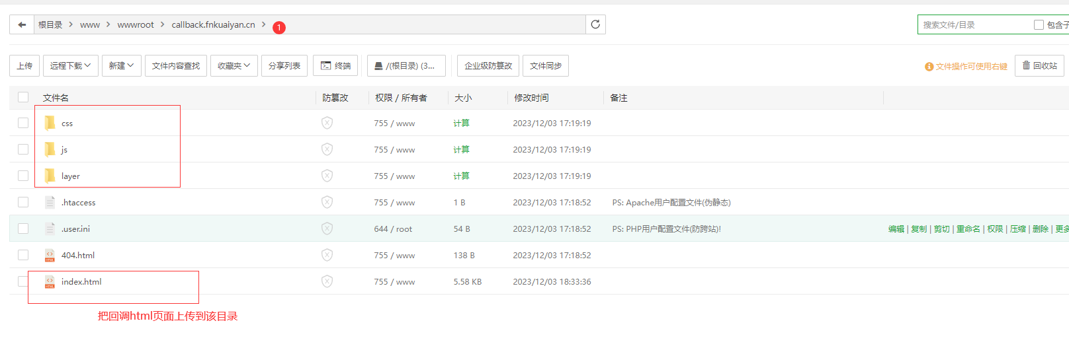Open the 企业级防篡改 button

488,66
